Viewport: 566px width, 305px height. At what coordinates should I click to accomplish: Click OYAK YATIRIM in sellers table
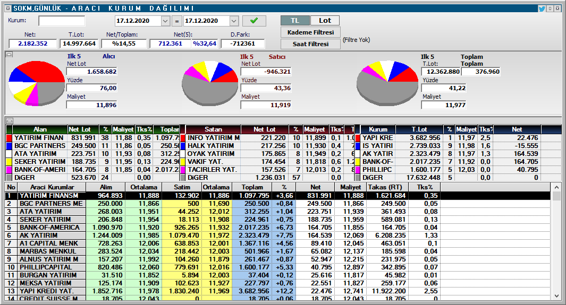pos(211,154)
